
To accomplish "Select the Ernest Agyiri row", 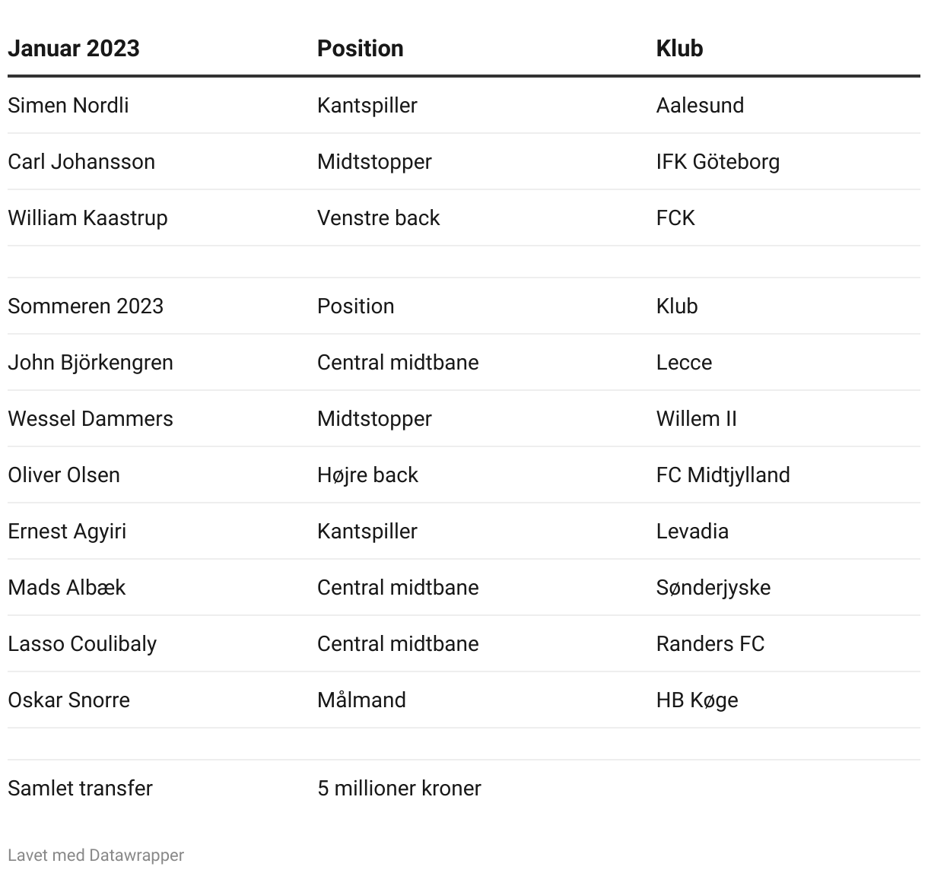I will click(x=464, y=531).
